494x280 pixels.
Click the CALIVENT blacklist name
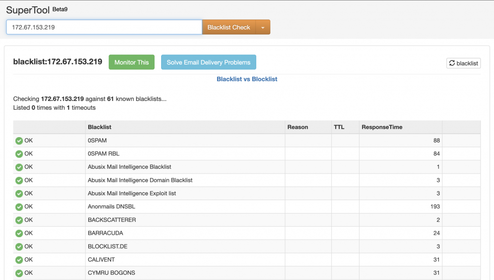click(101, 260)
